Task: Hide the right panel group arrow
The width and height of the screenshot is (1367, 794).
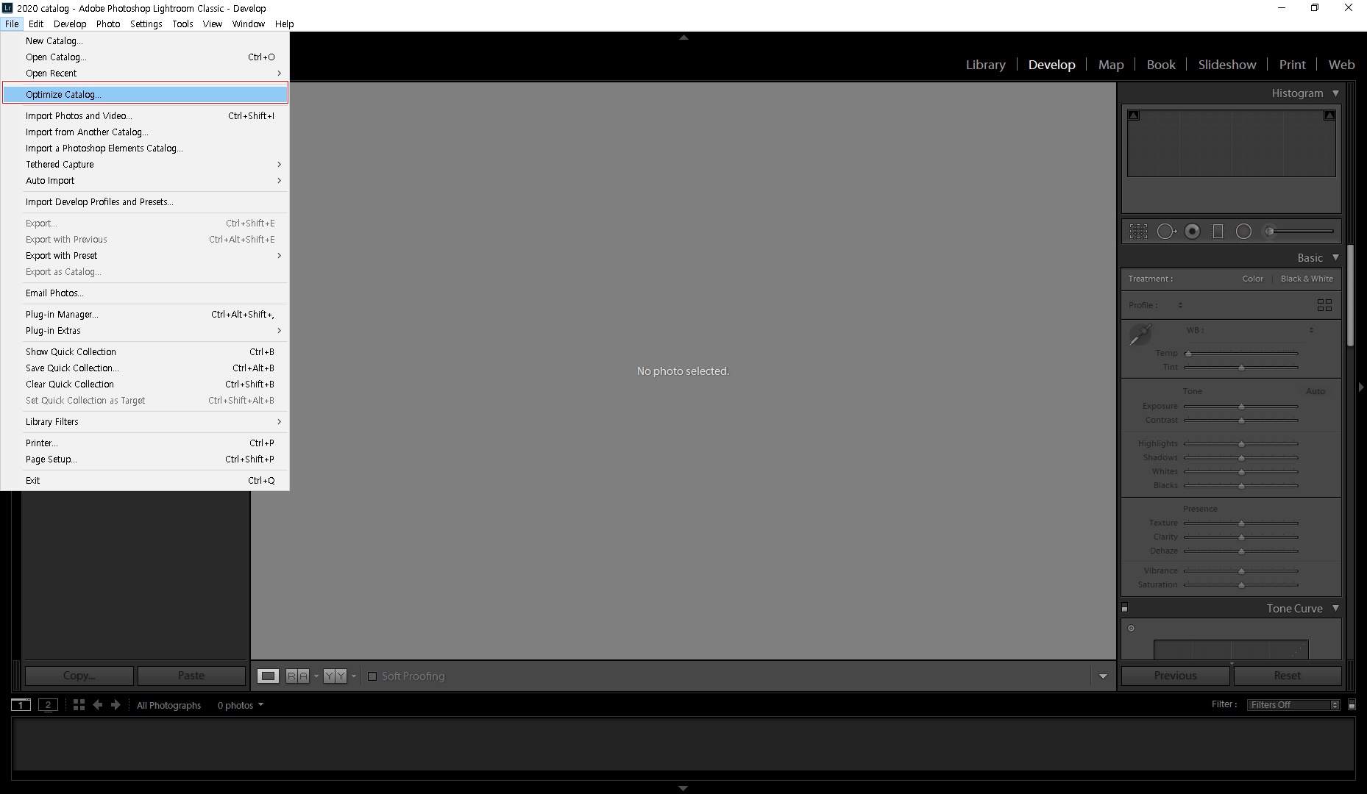Action: point(1361,387)
